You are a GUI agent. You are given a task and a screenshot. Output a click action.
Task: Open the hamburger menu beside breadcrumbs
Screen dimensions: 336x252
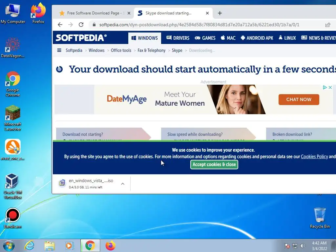pos(59,50)
